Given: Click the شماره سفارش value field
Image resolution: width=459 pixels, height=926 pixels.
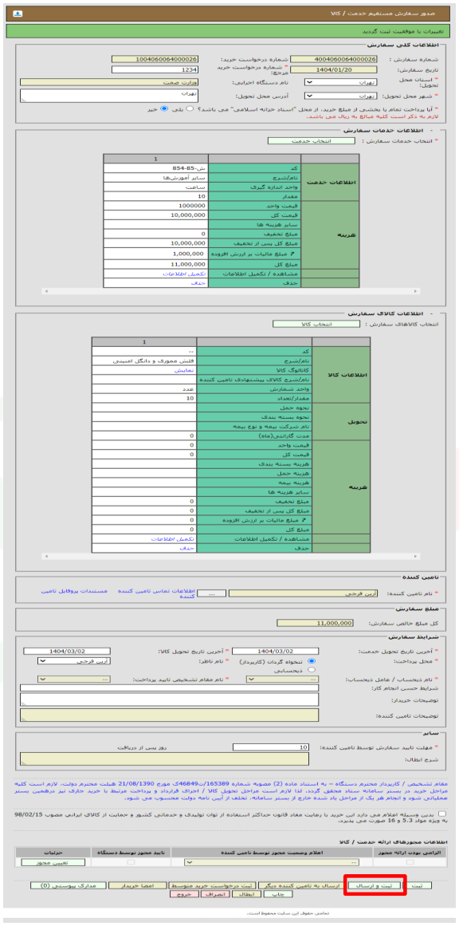Looking at the screenshot, I should 335,59.
